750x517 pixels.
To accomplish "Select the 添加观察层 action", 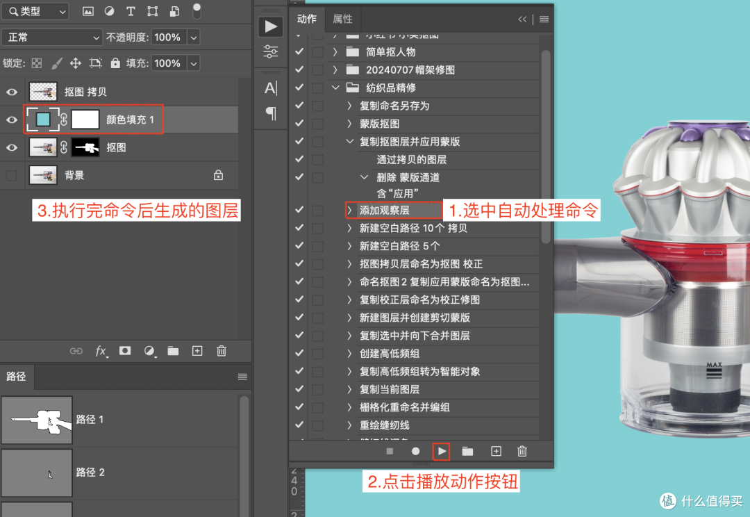I will pos(385,210).
